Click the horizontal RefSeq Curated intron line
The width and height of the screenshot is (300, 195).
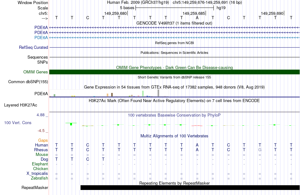tap(174, 47)
